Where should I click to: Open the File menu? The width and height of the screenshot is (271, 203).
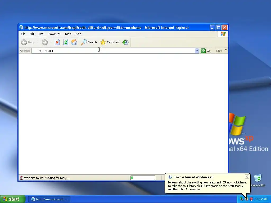tap(23, 34)
